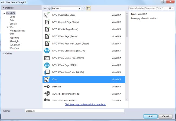Click the MVC 4 Layout Page (Razor) icon
Screen dimensions: 176x121
click(47, 22)
